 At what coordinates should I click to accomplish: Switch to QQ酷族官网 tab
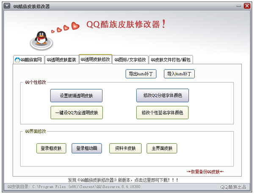29,60
